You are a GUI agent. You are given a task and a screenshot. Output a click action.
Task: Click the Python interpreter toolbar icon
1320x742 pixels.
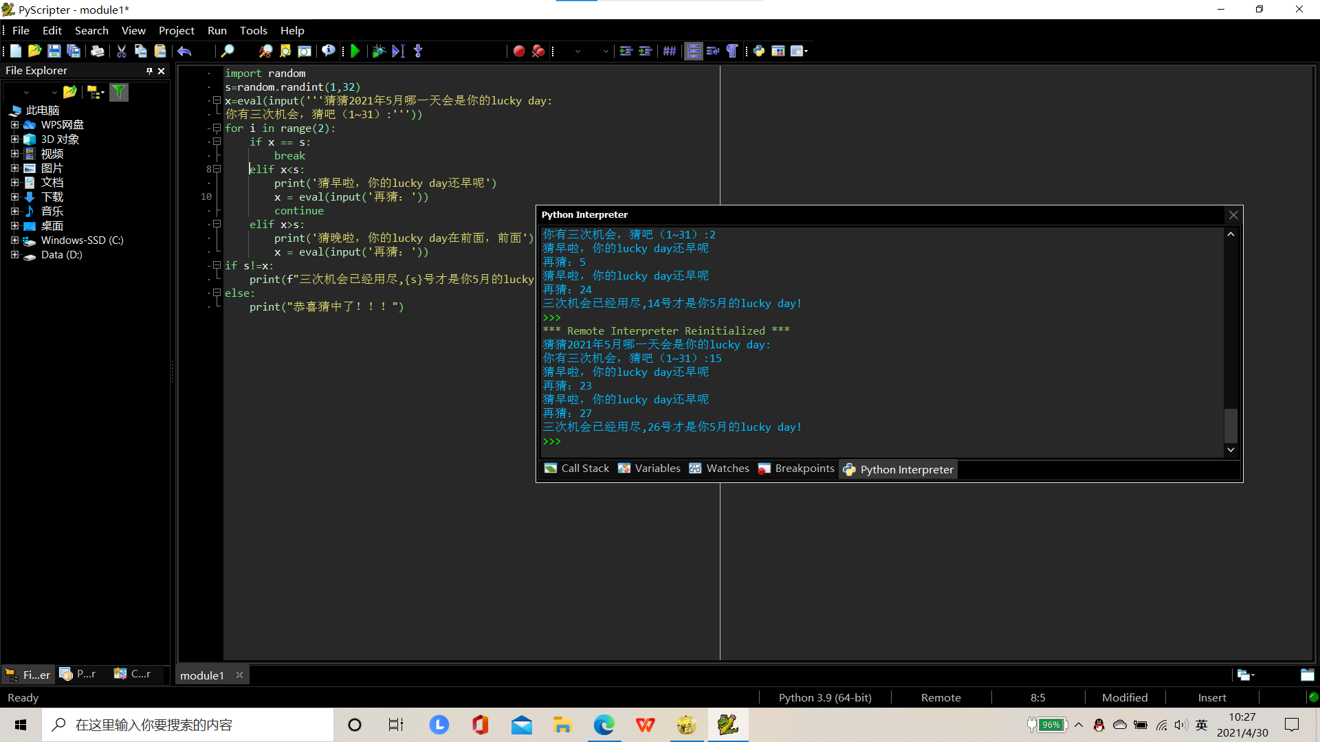[759, 51]
